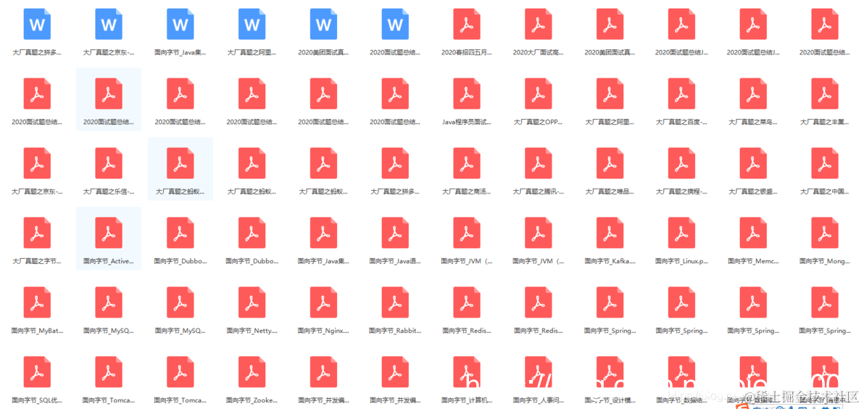
Task: Select the PDF 大厂真题之腾讯-...
Action: click(539, 163)
